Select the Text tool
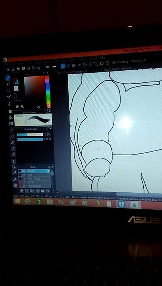This screenshot has width=162, height=286. [x=14, y=161]
